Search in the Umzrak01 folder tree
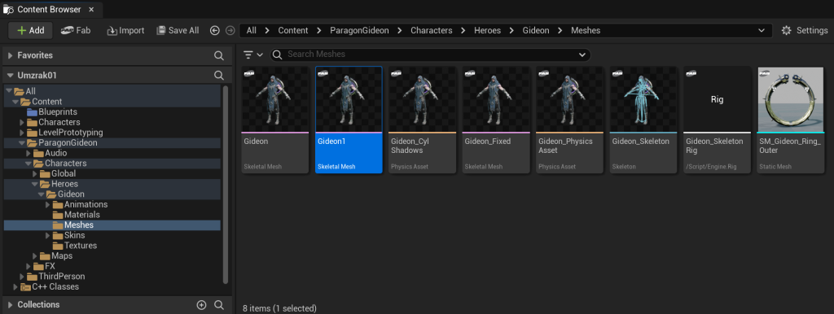Screen dimensions: 834x314 (x=218, y=76)
